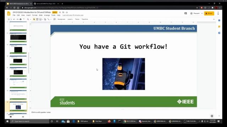The width and height of the screenshot is (227, 127).
Task: Open Firefox from the taskbar
Action: (109, 121)
